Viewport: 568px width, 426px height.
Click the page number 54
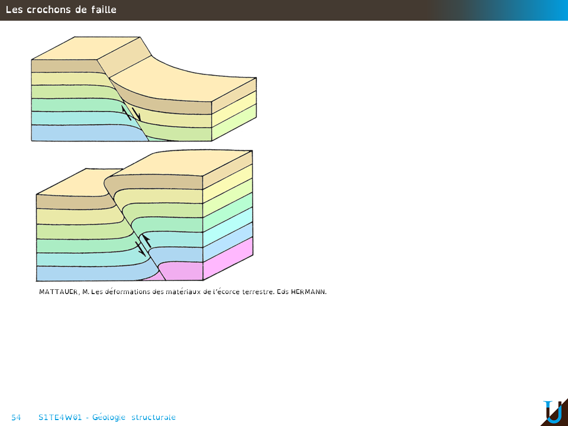tap(16, 417)
